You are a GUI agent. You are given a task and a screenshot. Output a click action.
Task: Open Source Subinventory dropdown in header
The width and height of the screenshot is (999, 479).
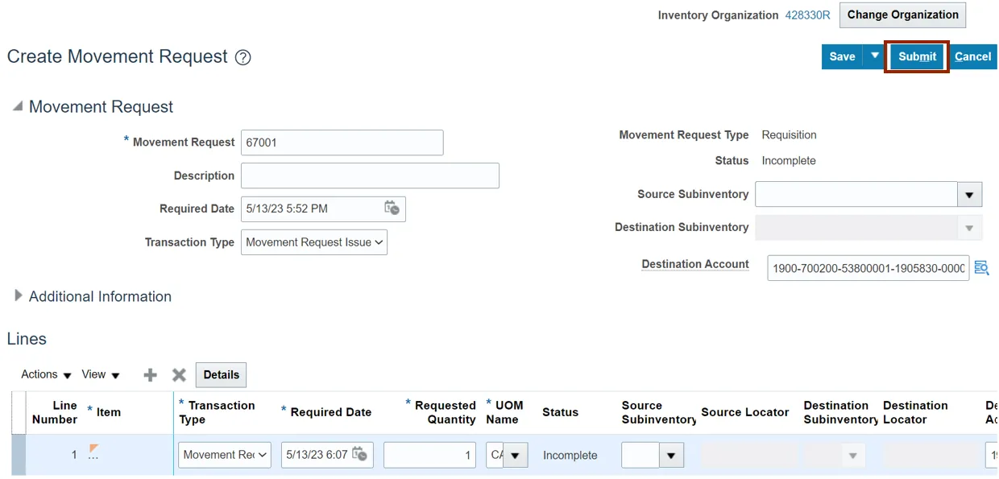(969, 195)
